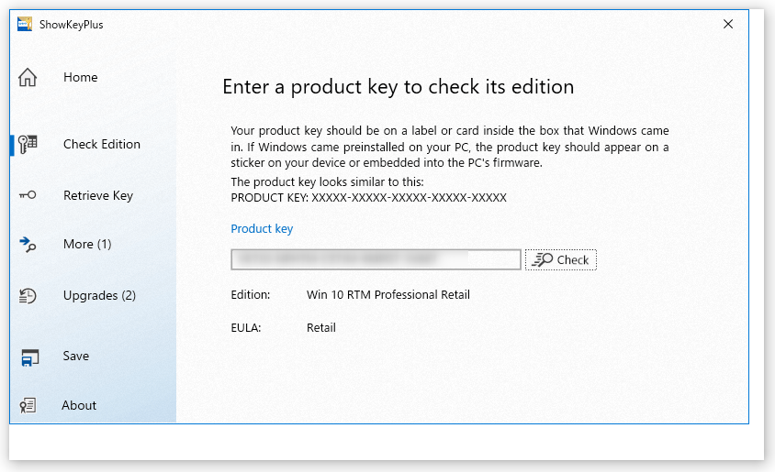Click the About certificate icon

[x=28, y=405]
